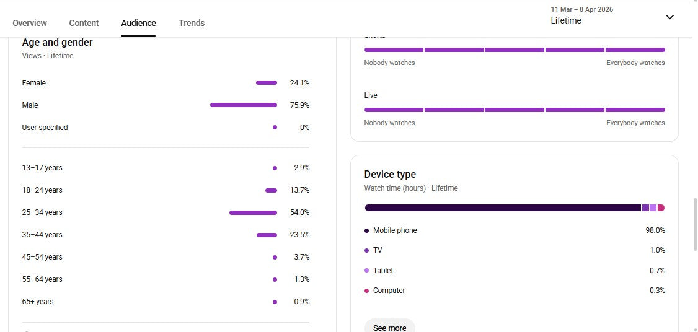Click the pink Computer legend dot
This screenshot has width=698, height=332.
pyautogui.click(x=367, y=290)
